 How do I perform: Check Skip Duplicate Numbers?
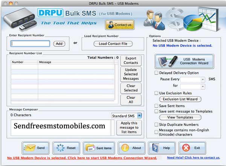click(156, 125)
